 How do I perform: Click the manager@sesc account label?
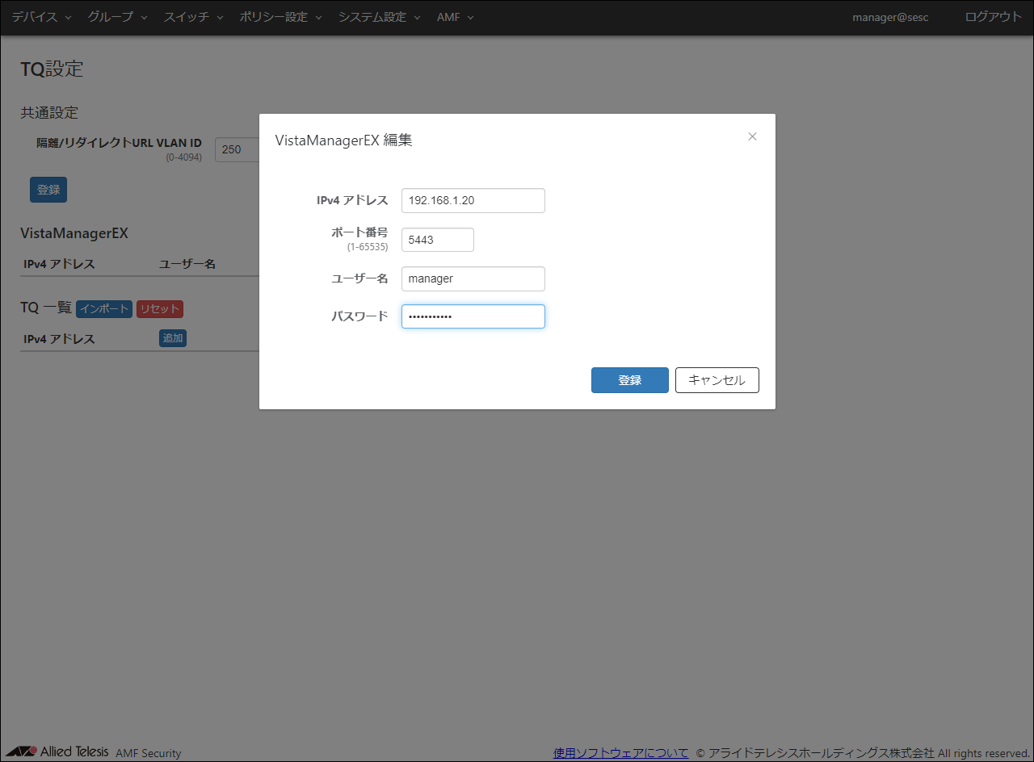click(x=890, y=17)
